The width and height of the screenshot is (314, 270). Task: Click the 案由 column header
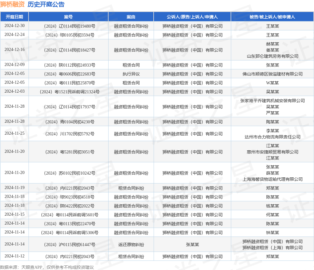pos(131,17)
